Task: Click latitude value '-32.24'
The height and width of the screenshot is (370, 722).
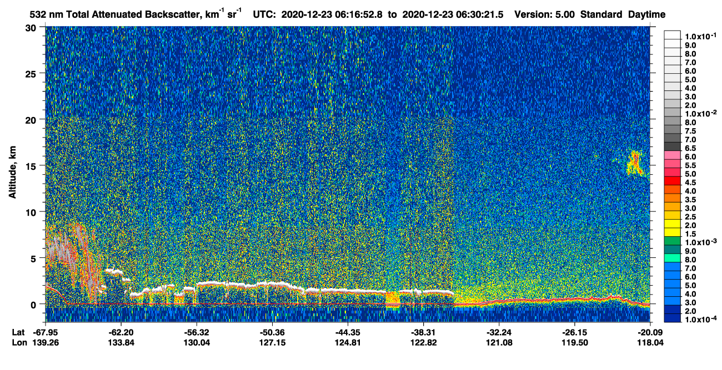Action: click(x=499, y=332)
